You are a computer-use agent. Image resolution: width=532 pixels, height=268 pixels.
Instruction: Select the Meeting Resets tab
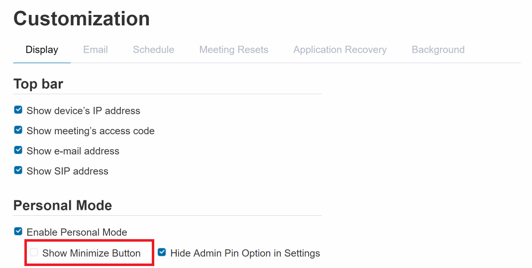click(233, 50)
